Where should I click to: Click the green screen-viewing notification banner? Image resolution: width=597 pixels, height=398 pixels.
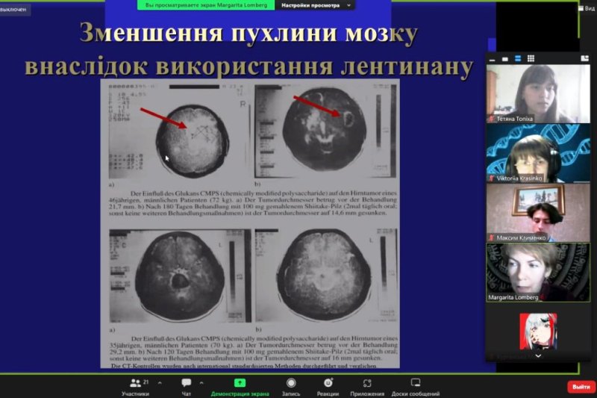206,5
